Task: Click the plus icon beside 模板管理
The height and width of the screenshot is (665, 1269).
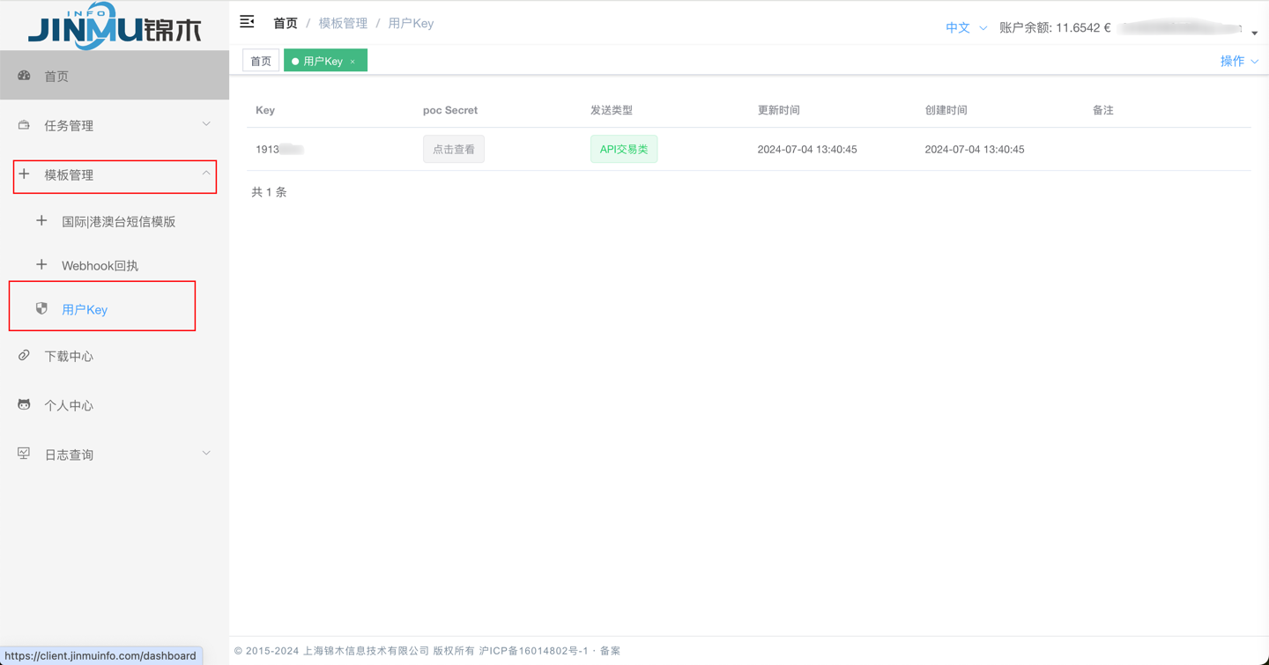Action: tap(25, 174)
